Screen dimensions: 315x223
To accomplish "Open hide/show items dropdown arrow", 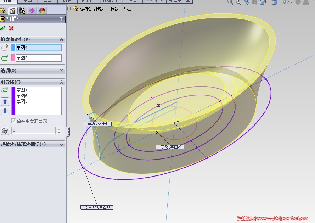I will pos(291,2).
